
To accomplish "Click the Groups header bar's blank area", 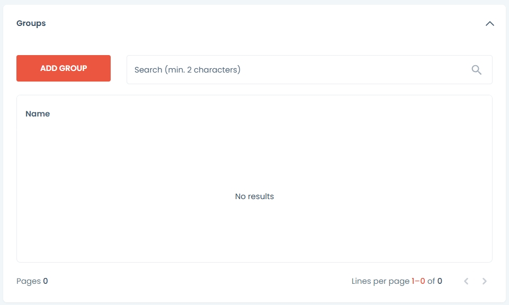I will pos(254,24).
